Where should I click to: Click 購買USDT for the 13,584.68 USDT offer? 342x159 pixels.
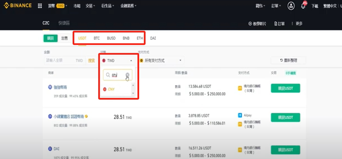click(286, 88)
